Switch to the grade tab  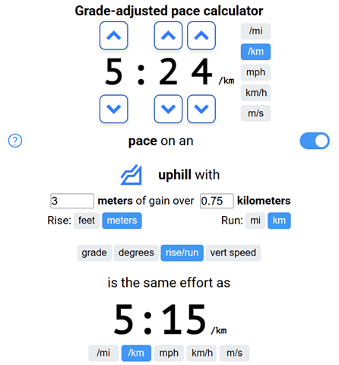tap(94, 252)
